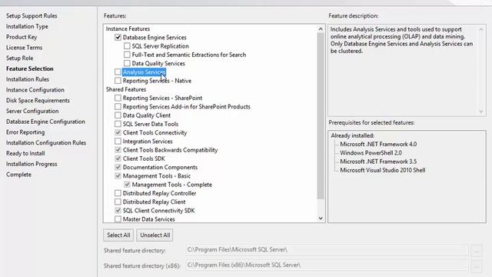Click up arrow of Feature description scrollbar

coord(481,29)
